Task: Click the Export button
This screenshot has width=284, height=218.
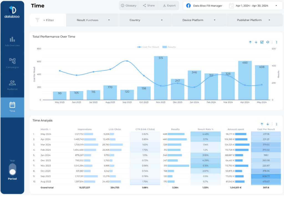Action: pos(169,5)
